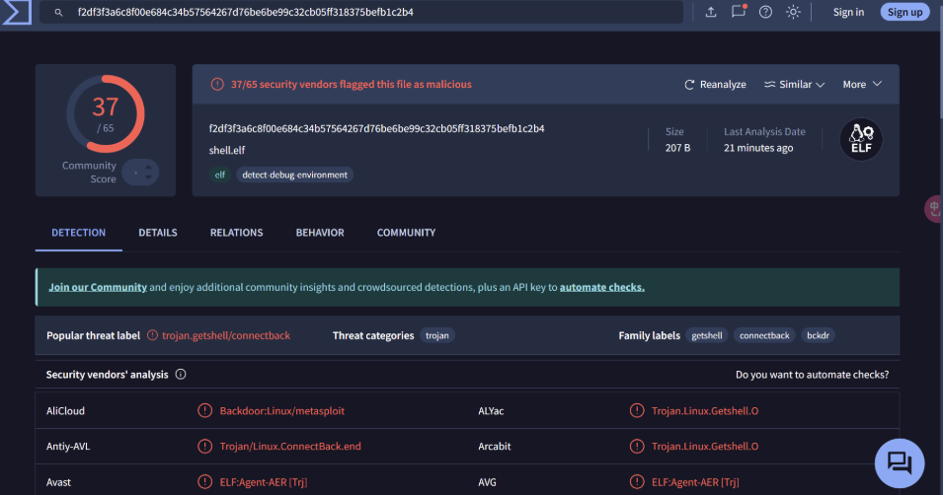
Task: Click the getshell family label chip
Action: pyautogui.click(x=707, y=335)
